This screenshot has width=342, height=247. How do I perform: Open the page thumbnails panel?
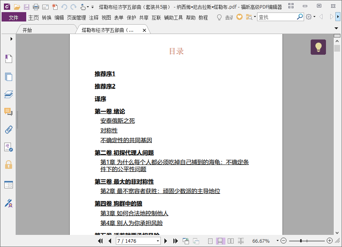click(9, 77)
